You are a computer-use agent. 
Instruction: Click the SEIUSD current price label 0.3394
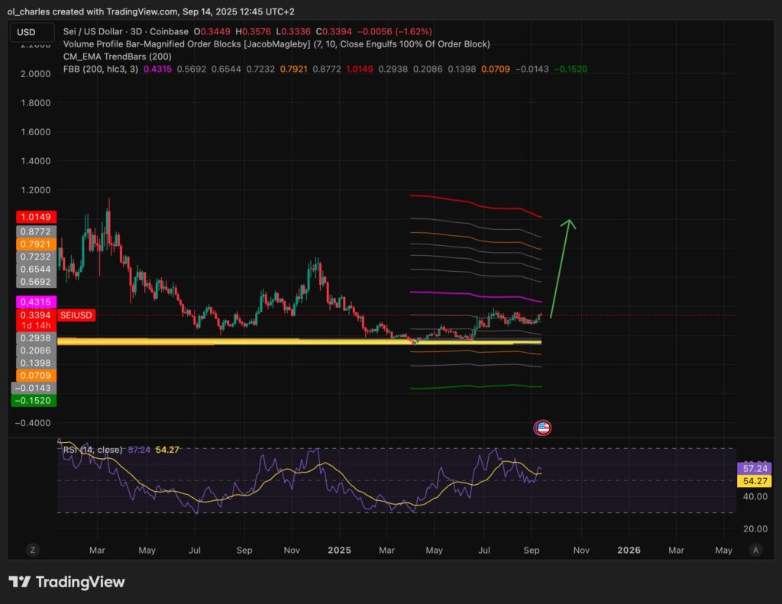tap(35, 315)
